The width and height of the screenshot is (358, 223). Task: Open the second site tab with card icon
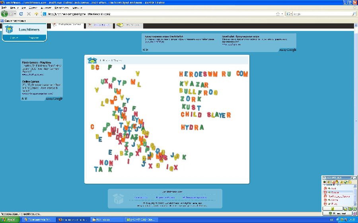tap(99, 25)
